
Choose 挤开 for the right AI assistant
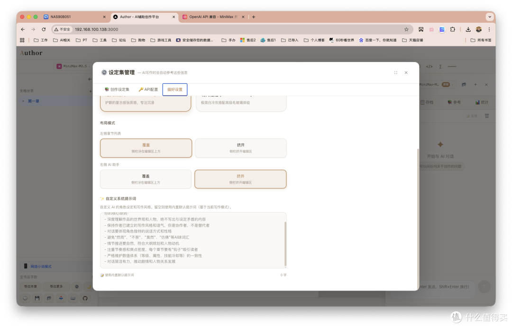tap(241, 179)
